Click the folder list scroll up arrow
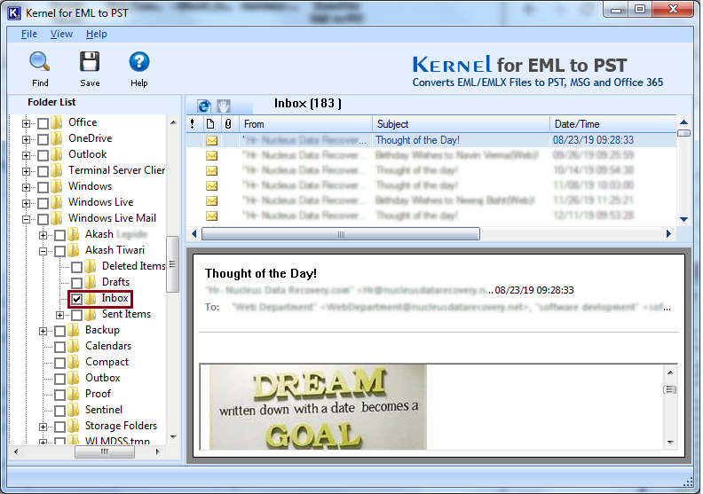The width and height of the screenshot is (703, 494). pos(173,122)
